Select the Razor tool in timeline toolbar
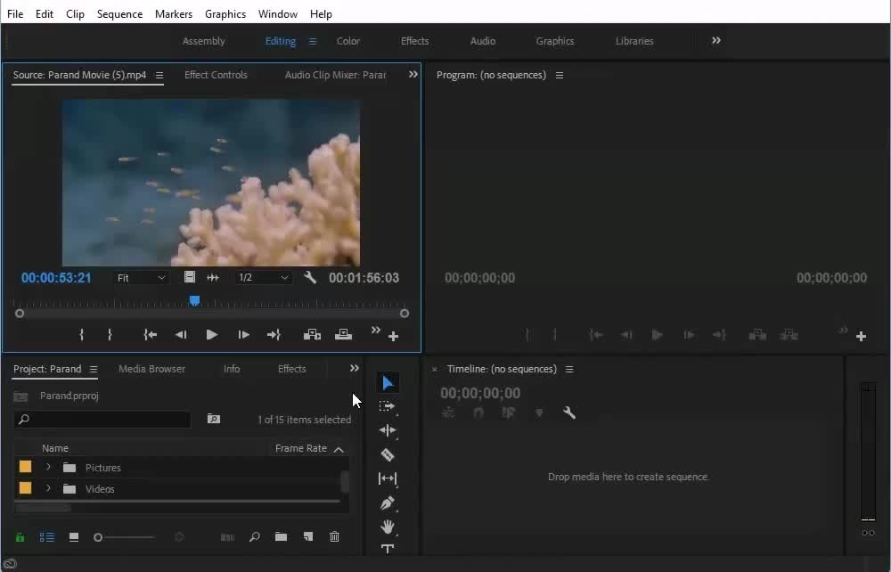Screen dimensions: 891x572 (x=388, y=454)
